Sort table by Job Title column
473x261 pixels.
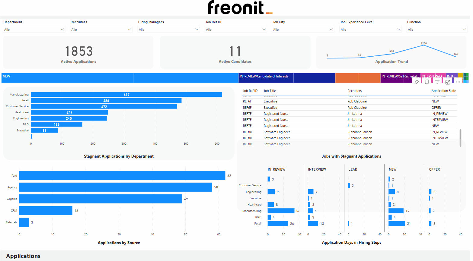(x=270, y=91)
